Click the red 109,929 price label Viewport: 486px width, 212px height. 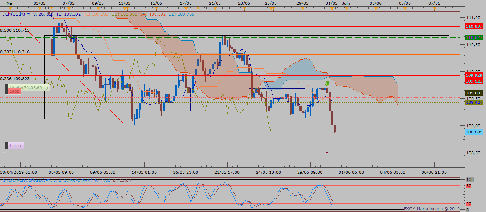pos(474,75)
